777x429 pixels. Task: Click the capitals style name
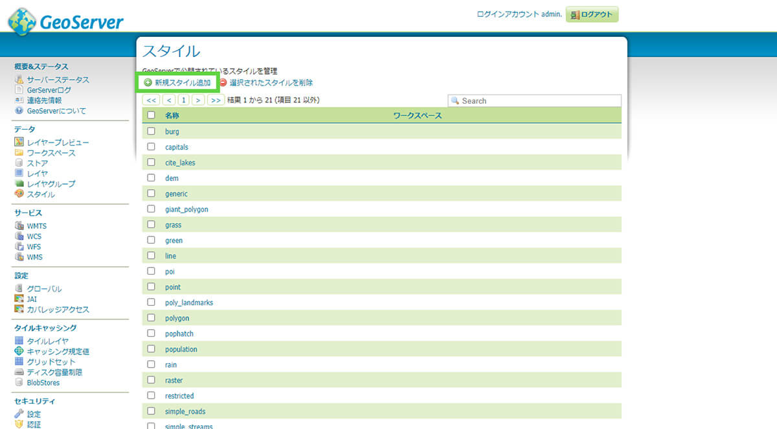pyautogui.click(x=177, y=147)
